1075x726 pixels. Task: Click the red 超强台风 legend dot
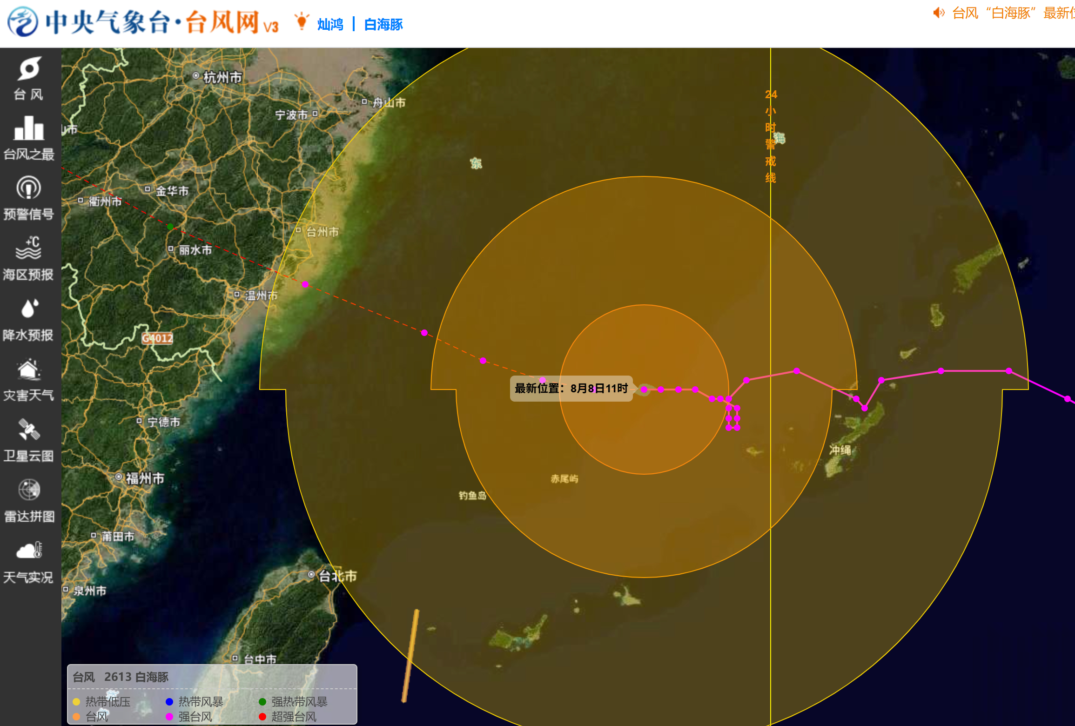pos(262,717)
